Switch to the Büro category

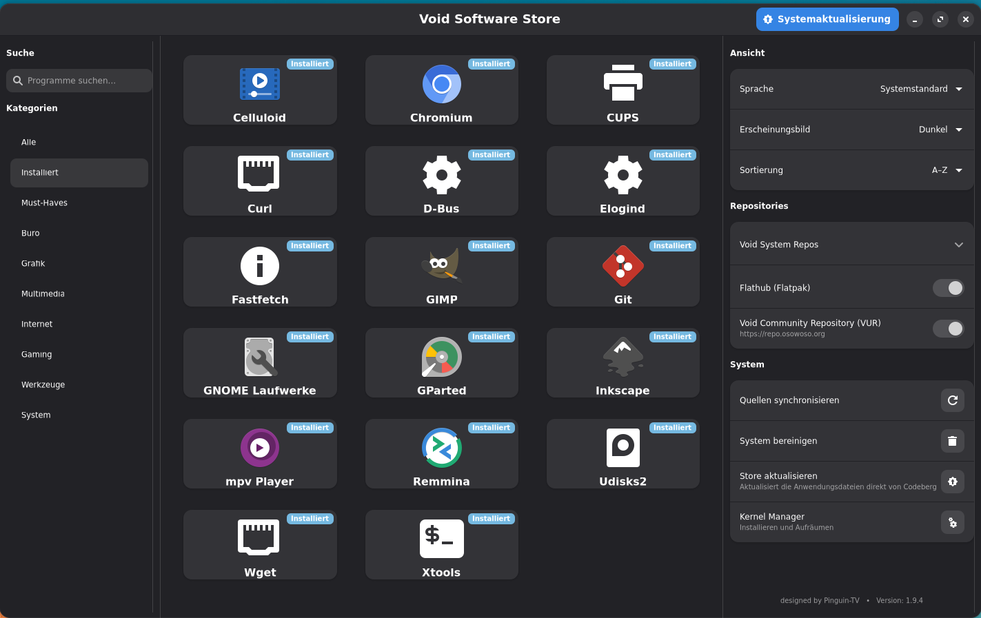(x=79, y=234)
